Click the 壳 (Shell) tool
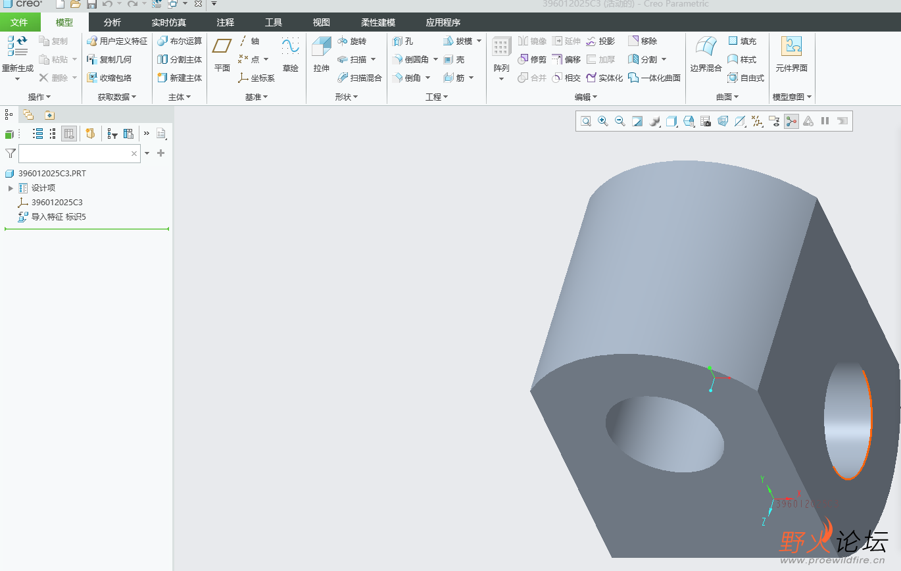This screenshot has width=901, height=571. click(454, 59)
